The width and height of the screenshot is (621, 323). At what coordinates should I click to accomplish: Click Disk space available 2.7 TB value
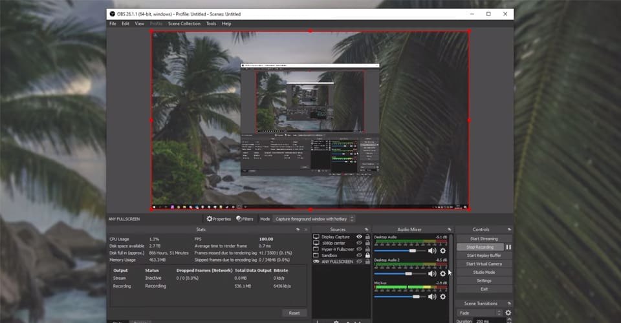(x=155, y=246)
